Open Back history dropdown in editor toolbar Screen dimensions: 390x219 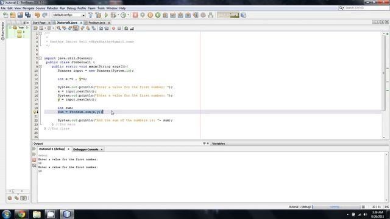click(45, 29)
